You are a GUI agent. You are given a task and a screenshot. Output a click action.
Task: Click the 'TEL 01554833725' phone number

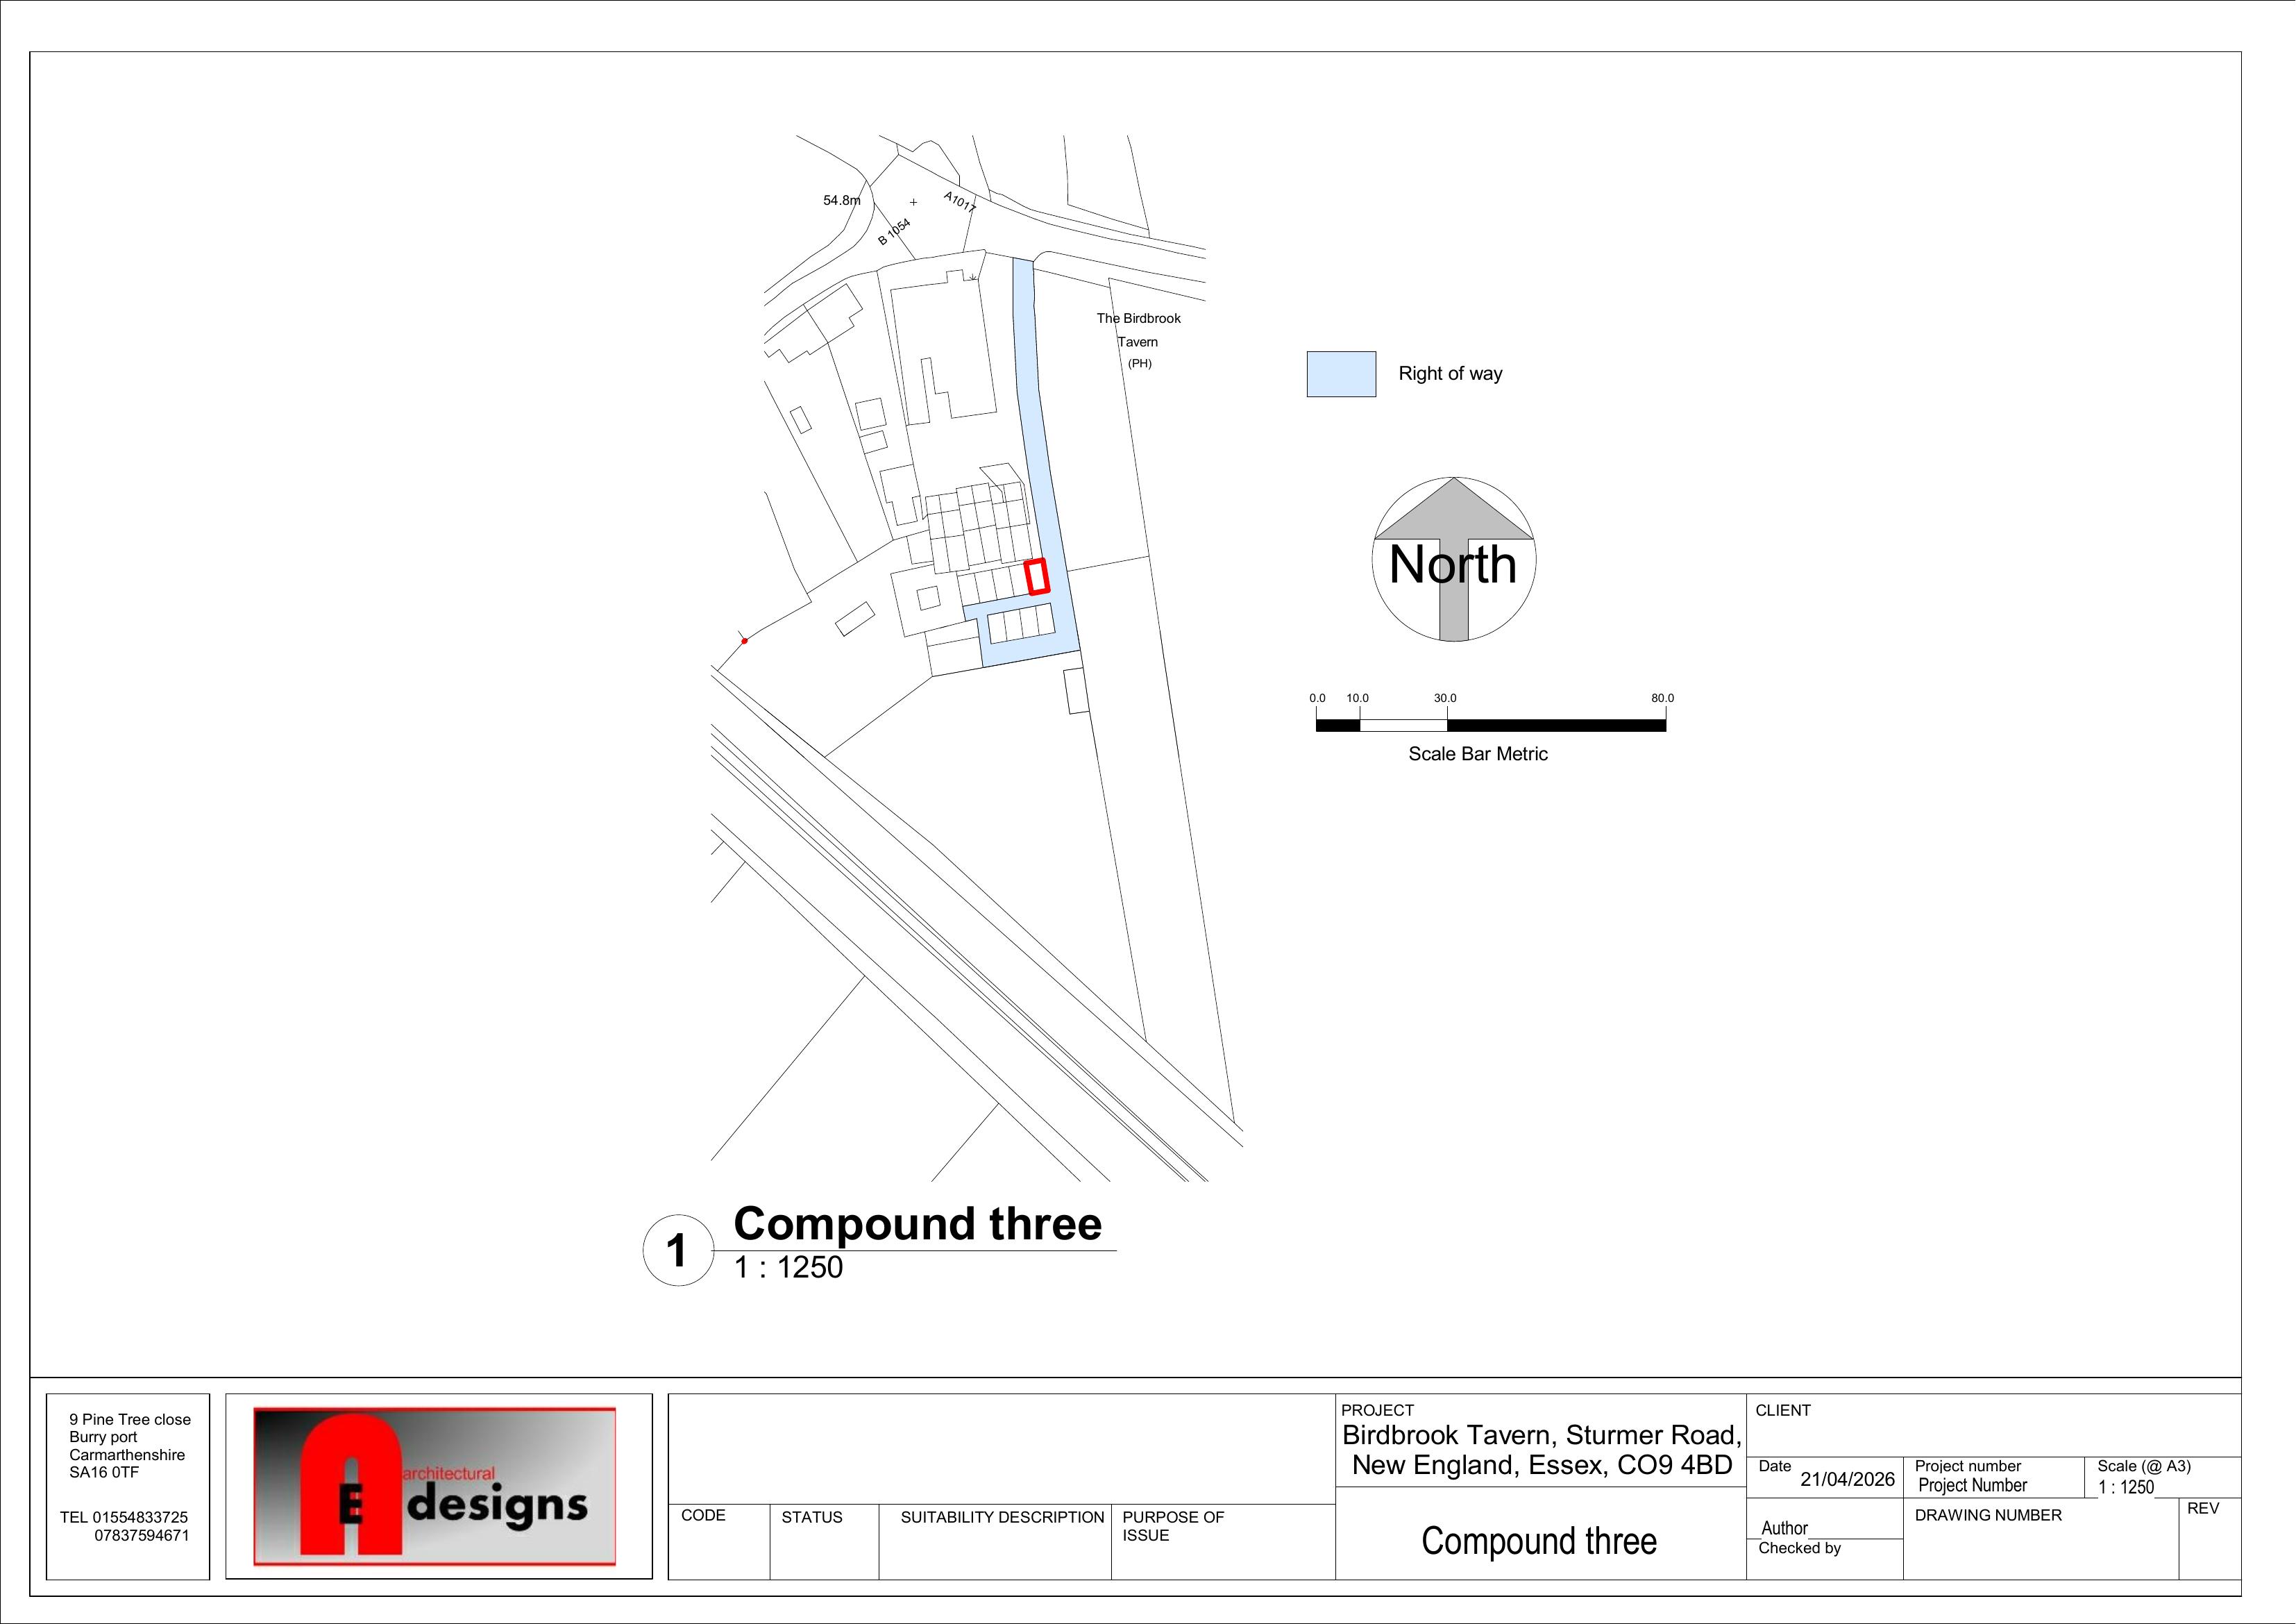pyautogui.click(x=124, y=1518)
